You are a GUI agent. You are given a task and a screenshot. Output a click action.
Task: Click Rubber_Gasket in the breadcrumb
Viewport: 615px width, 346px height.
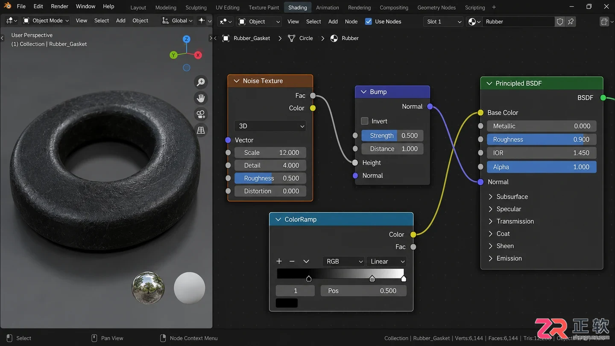[x=252, y=38]
